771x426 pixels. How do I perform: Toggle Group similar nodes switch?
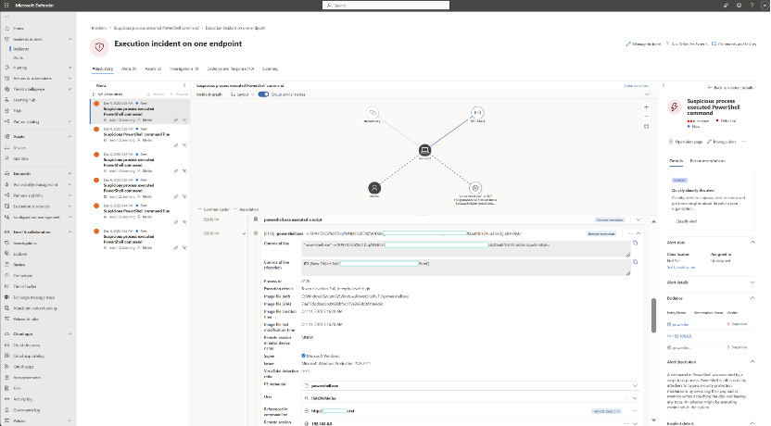(x=263, y=94)
